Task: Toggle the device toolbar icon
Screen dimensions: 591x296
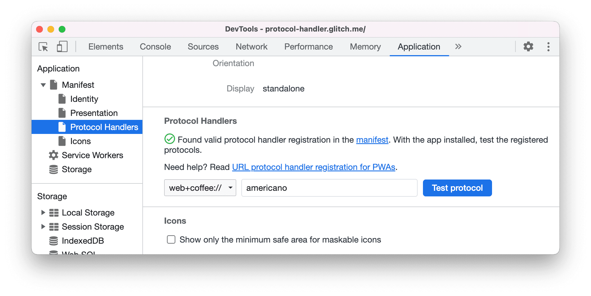Action: click(x=62, y=47)
